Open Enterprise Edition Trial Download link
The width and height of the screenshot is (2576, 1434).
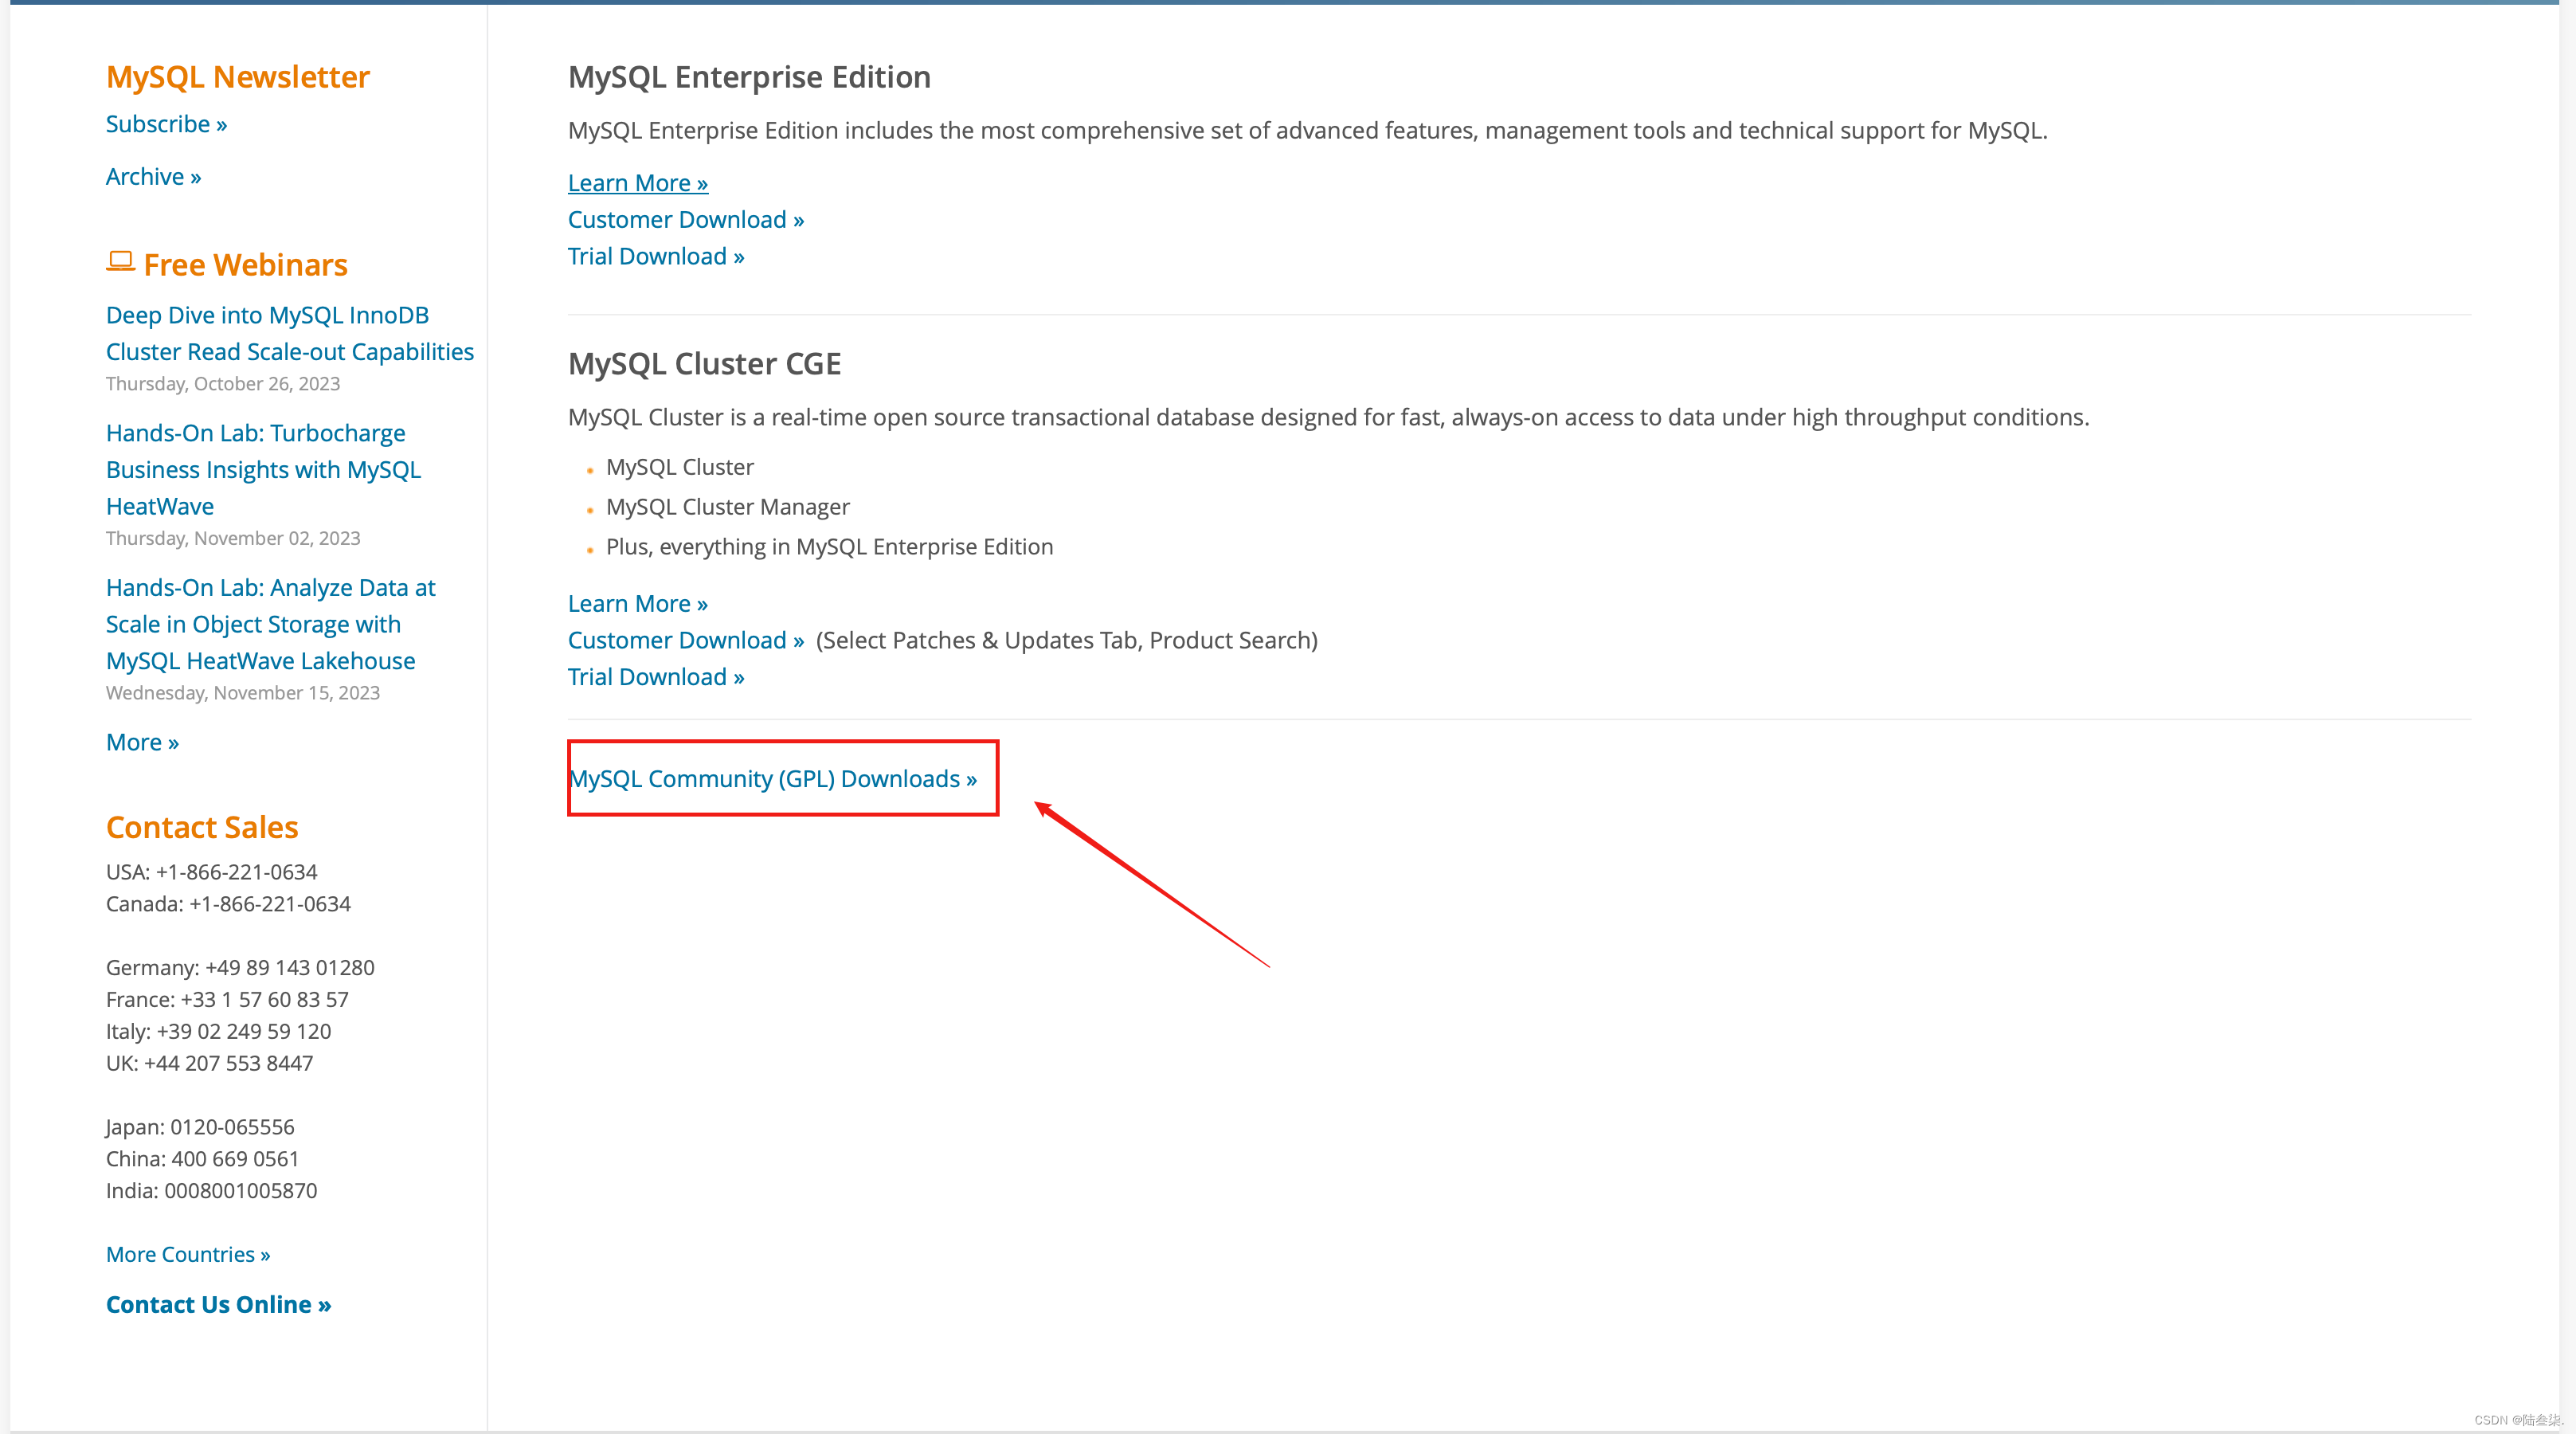tap(656, 256)
